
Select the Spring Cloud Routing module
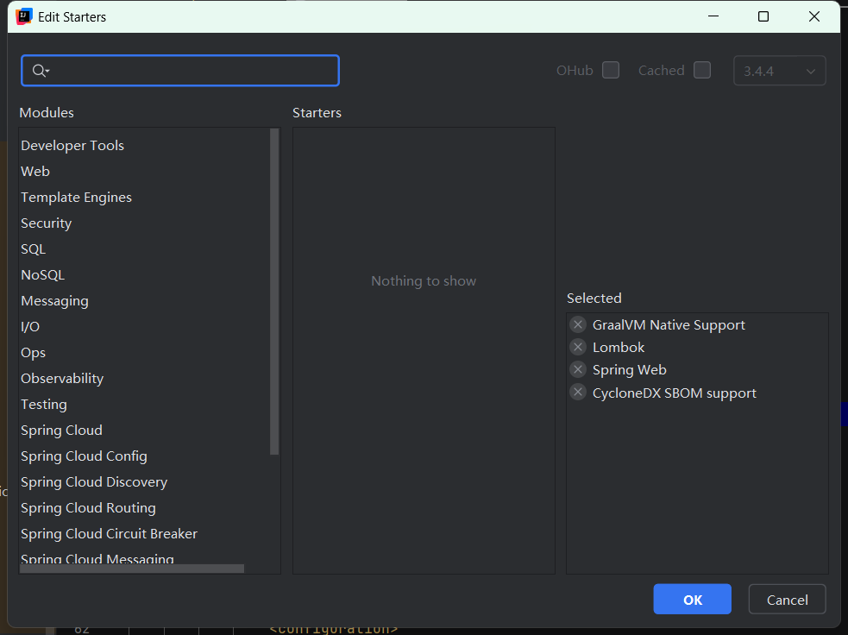[145, 508]
